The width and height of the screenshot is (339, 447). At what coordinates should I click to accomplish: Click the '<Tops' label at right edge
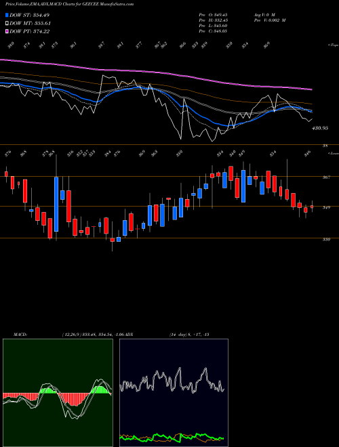333,45
